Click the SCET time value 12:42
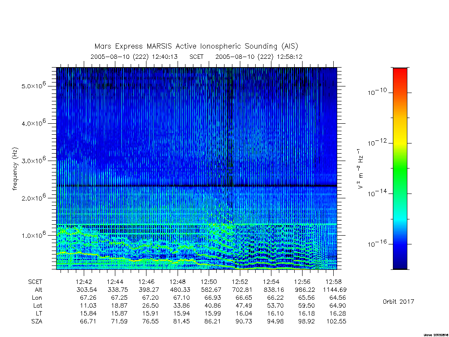This screenshot has width=449, height=337. [84, 282]
